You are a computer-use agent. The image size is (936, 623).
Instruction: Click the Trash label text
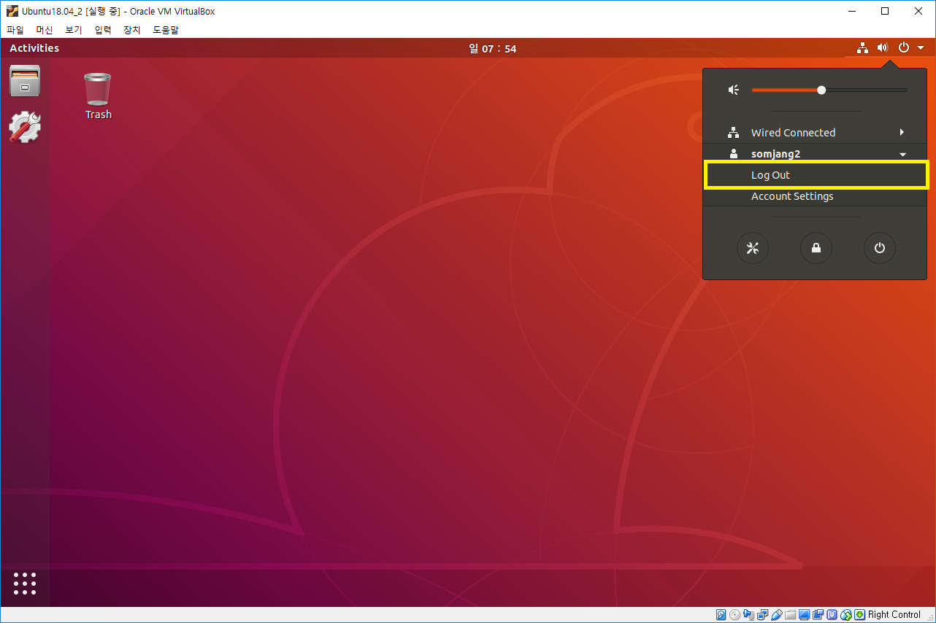click(x=99, y=115)
